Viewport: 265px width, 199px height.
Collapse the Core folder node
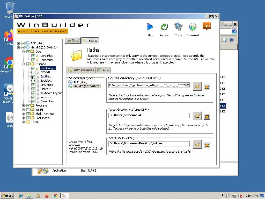[x=23, y=52]
